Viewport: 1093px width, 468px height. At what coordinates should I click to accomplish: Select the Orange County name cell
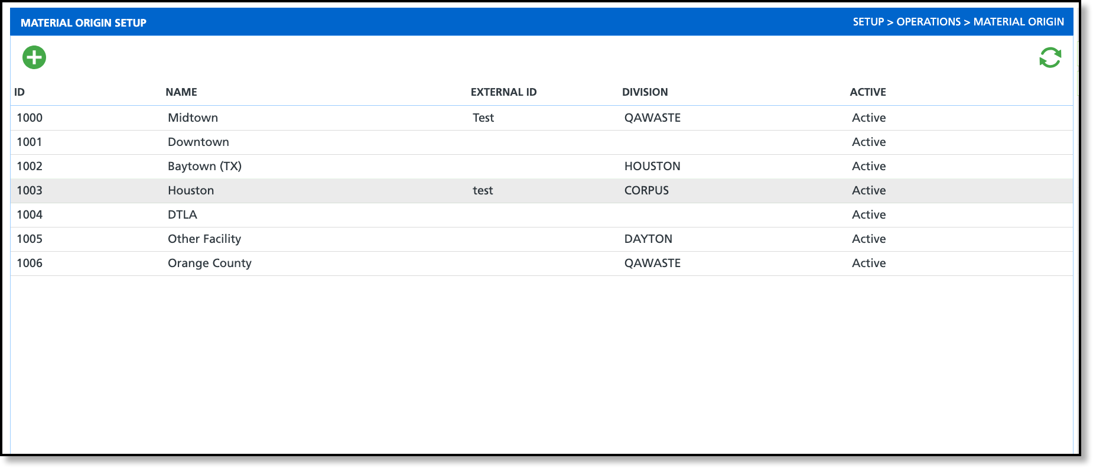pyautogui.click(x=210, y=263)
